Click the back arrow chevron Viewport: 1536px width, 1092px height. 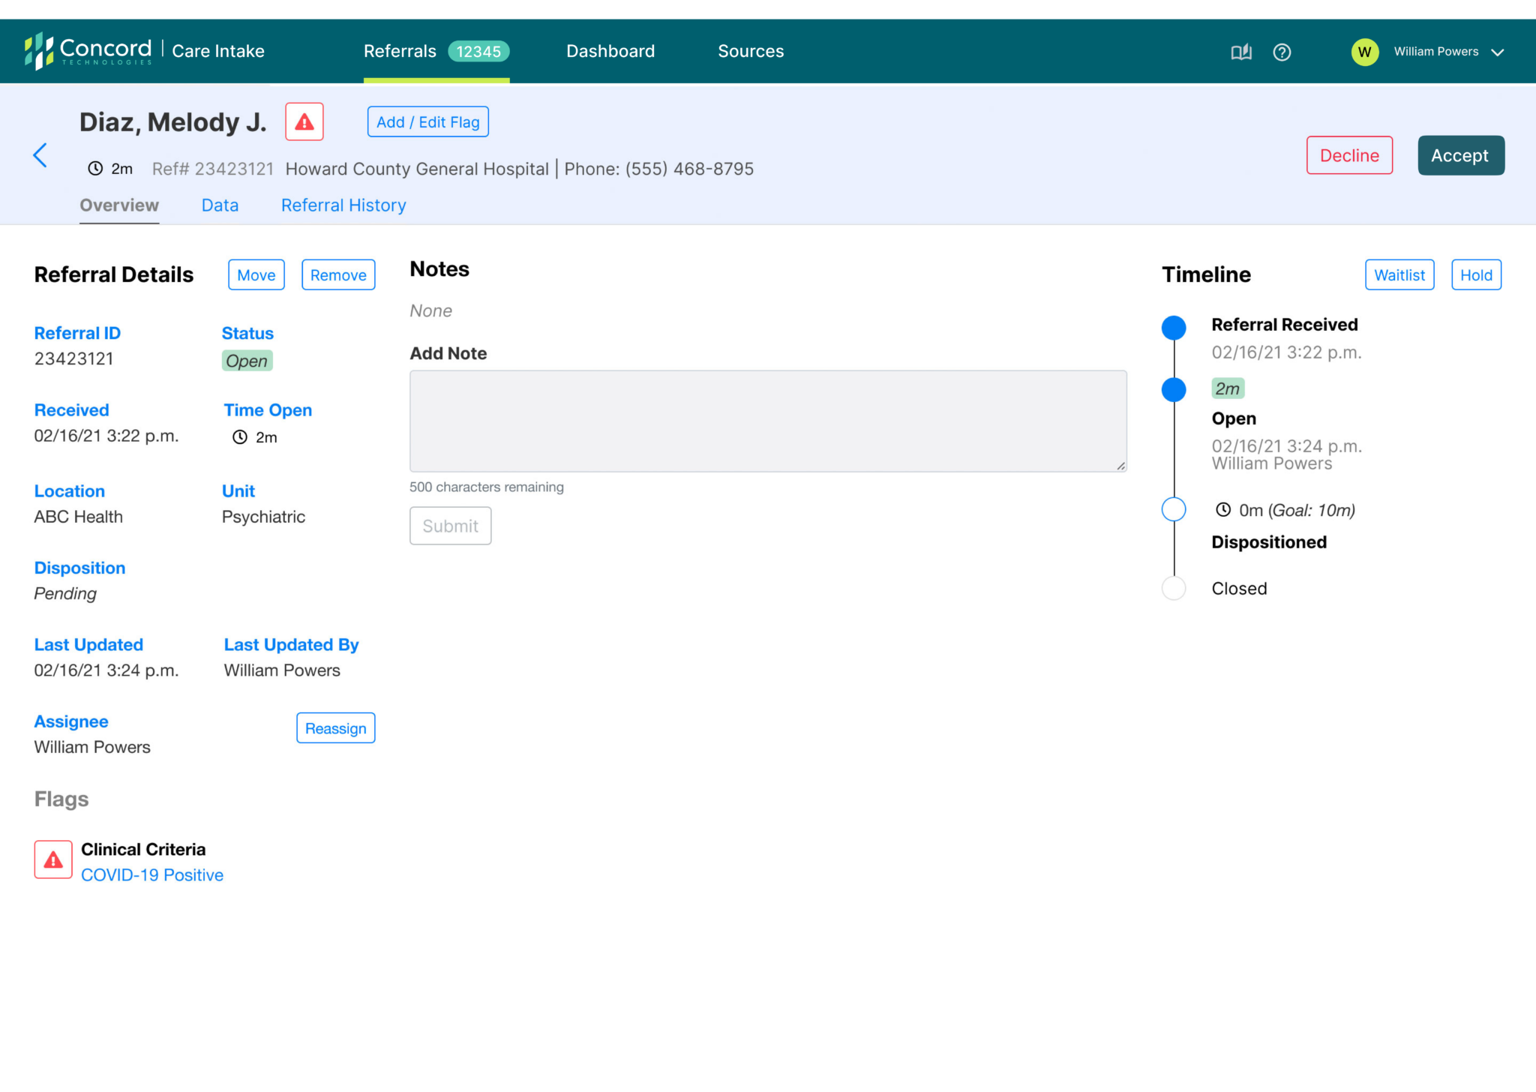coord(40,155)
